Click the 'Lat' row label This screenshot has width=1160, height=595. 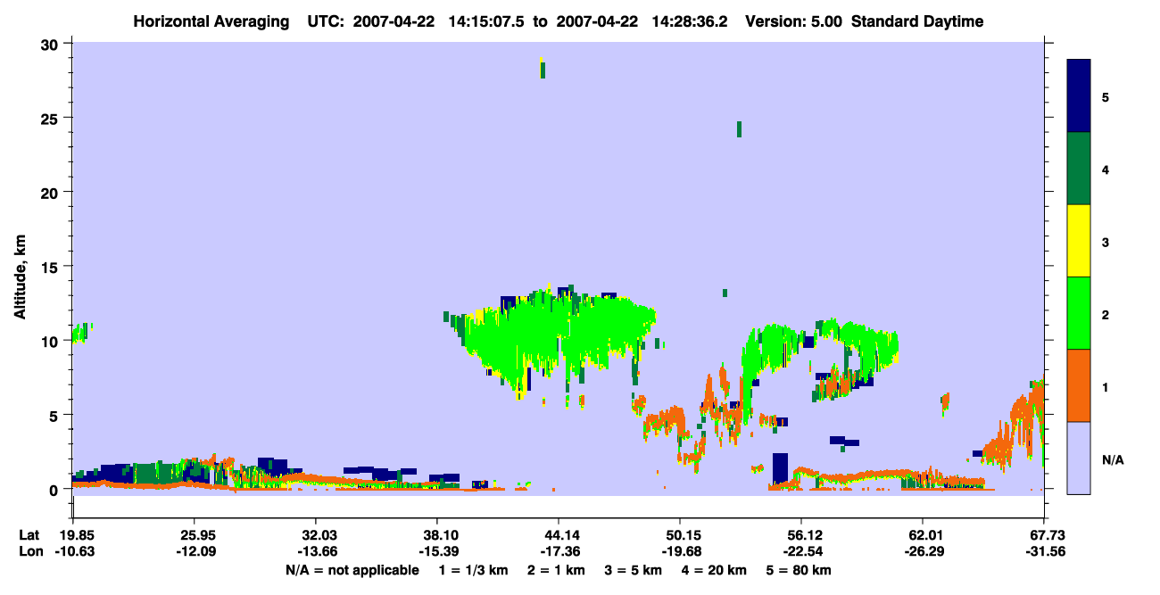pos(29,535)
